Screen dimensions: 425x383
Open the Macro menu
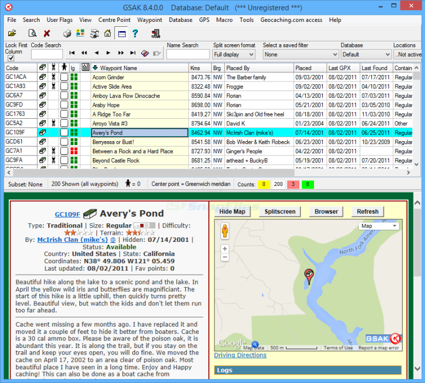[224, 20]
